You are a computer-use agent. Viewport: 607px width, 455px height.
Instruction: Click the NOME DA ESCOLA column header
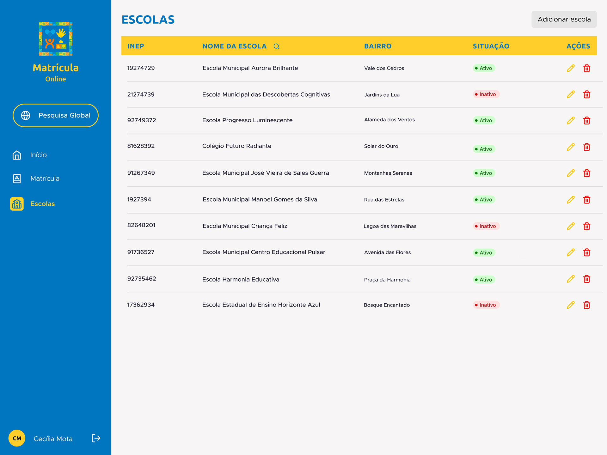(x=234, y=46)
